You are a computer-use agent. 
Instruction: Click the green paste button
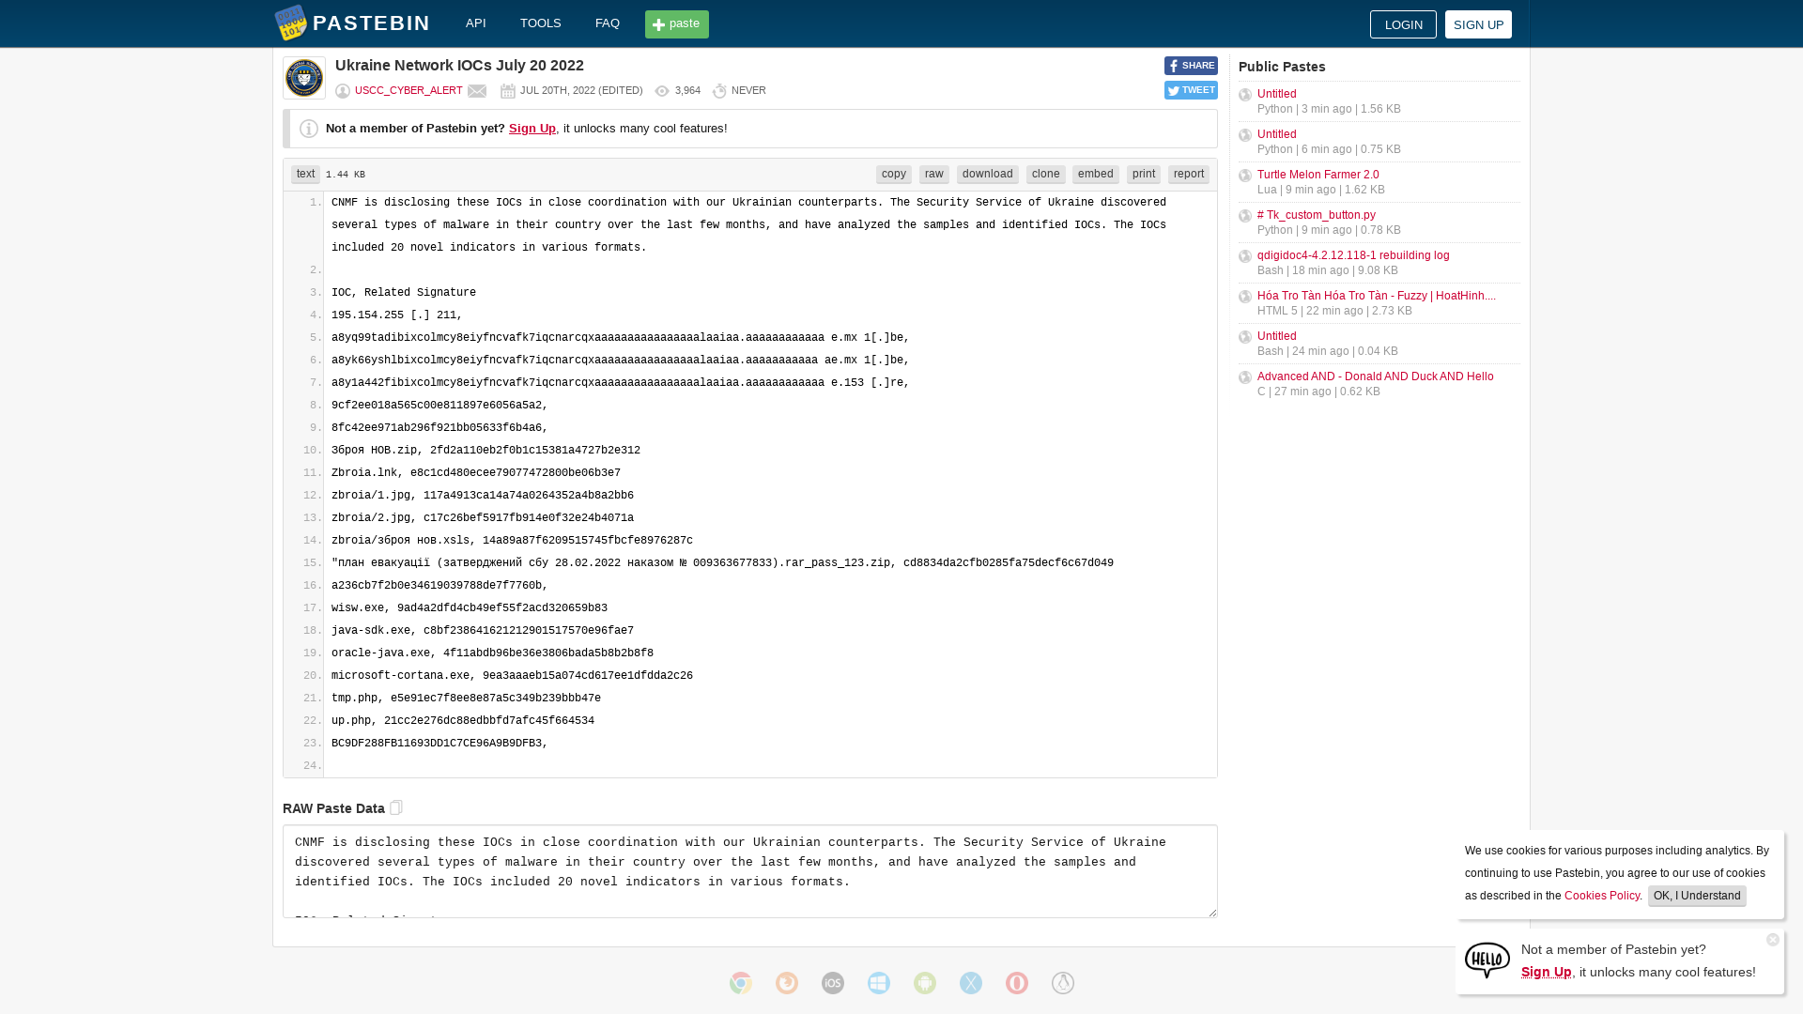[676, 23]
